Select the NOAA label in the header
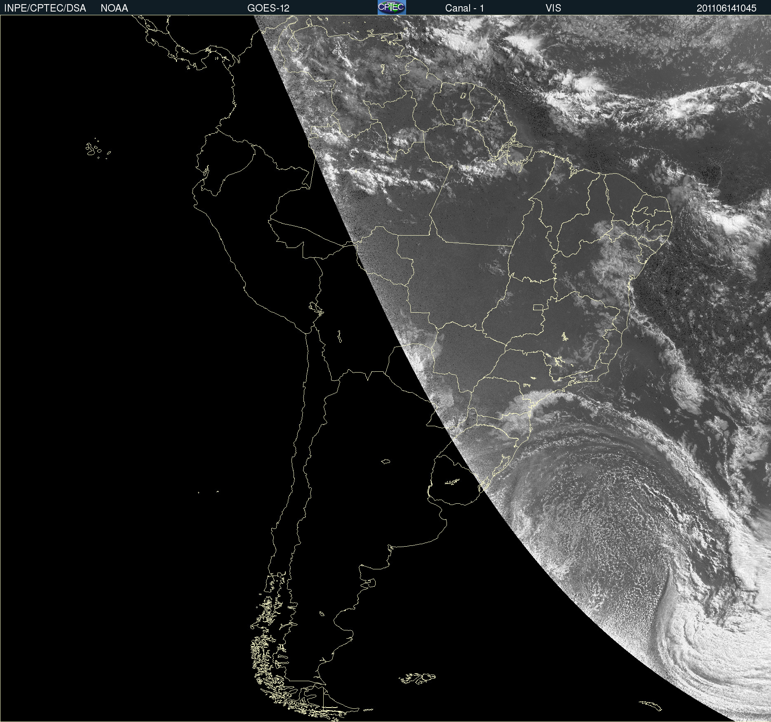Screen dimensions: 771x722 point(114,8)
